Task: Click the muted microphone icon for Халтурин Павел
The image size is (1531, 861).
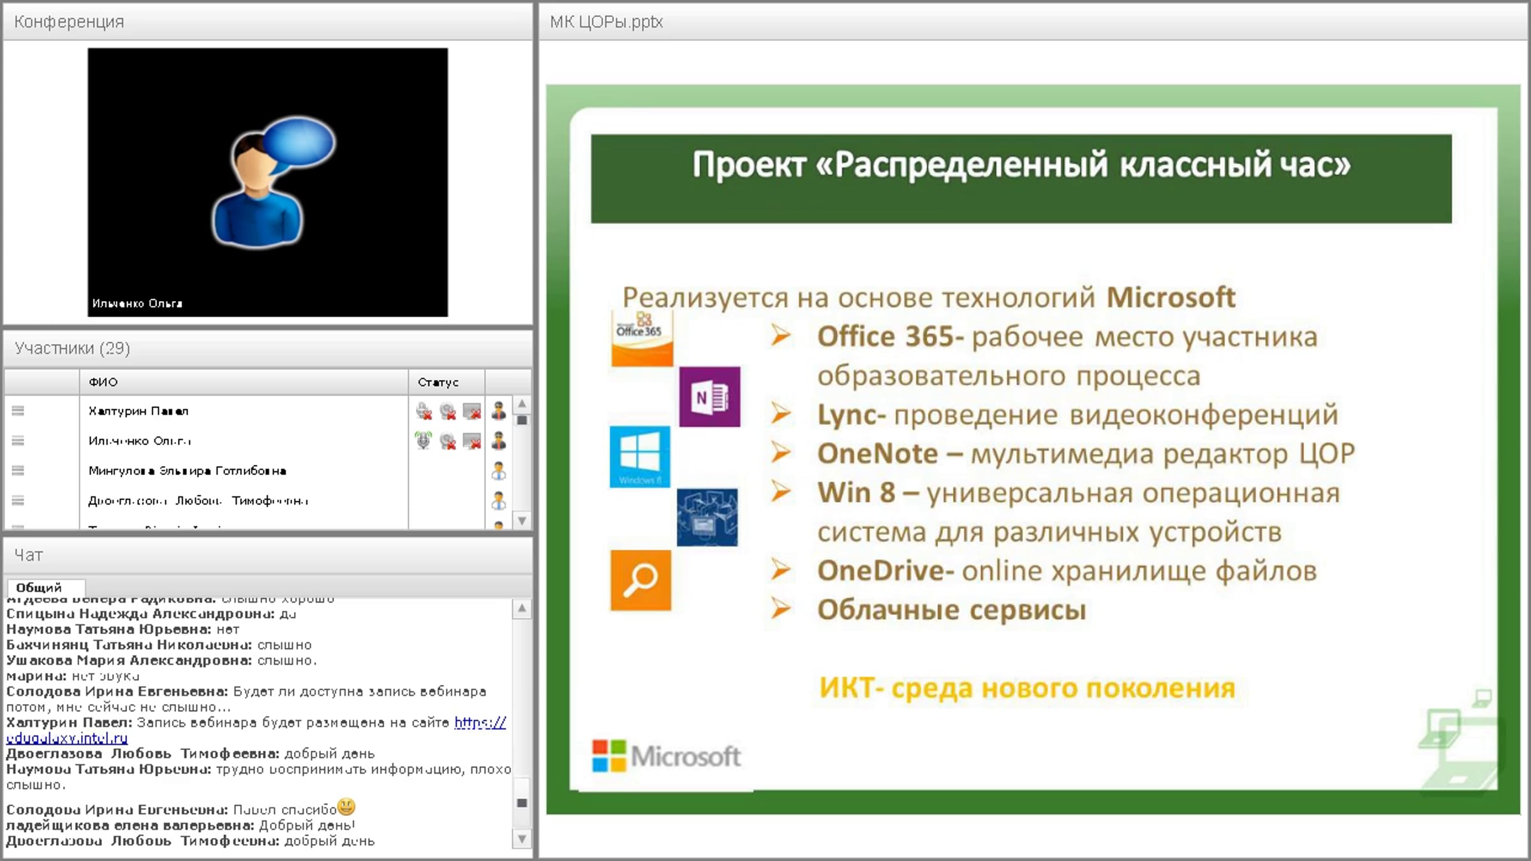Action: click(424, 411)
